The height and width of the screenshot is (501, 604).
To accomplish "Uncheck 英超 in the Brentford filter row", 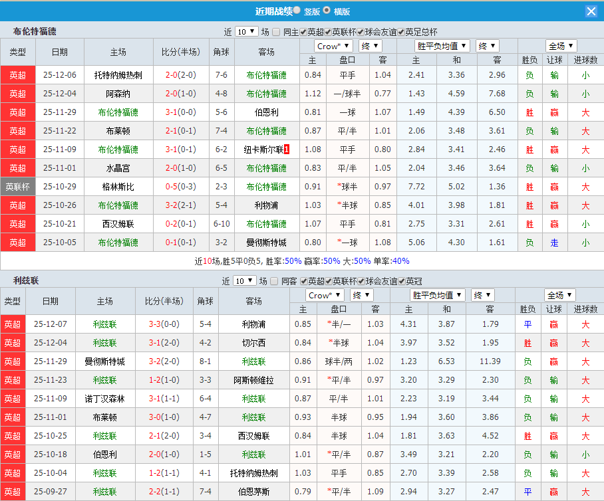I will pyautogui.click(x=302, y=31).
